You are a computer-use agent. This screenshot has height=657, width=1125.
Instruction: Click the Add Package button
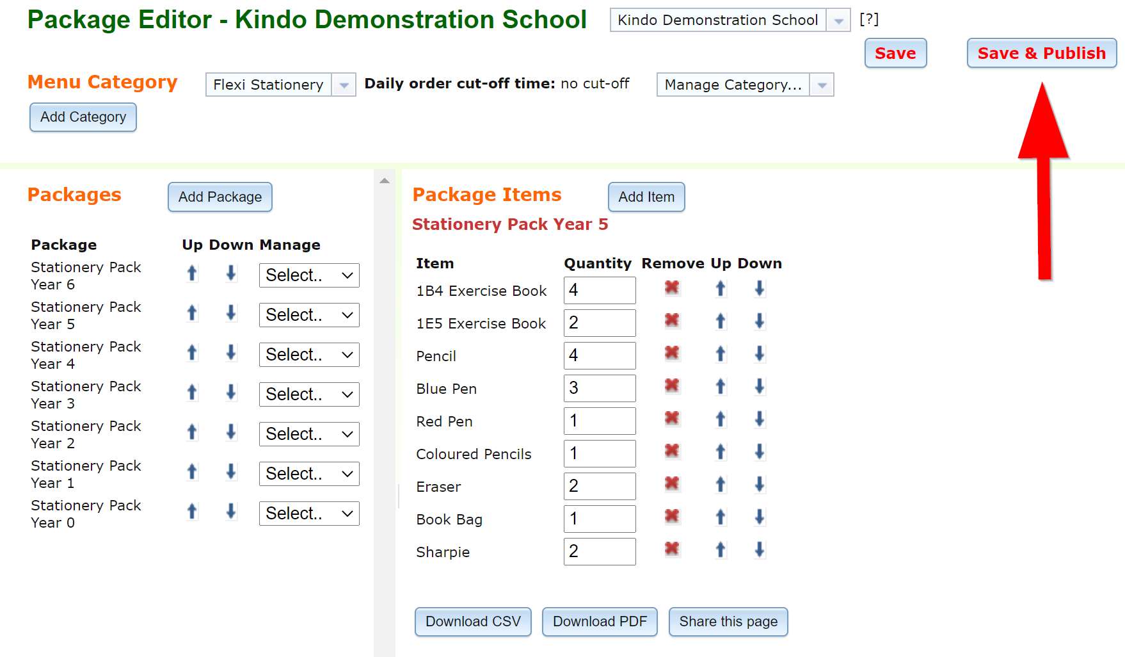(x=220, y=197)
